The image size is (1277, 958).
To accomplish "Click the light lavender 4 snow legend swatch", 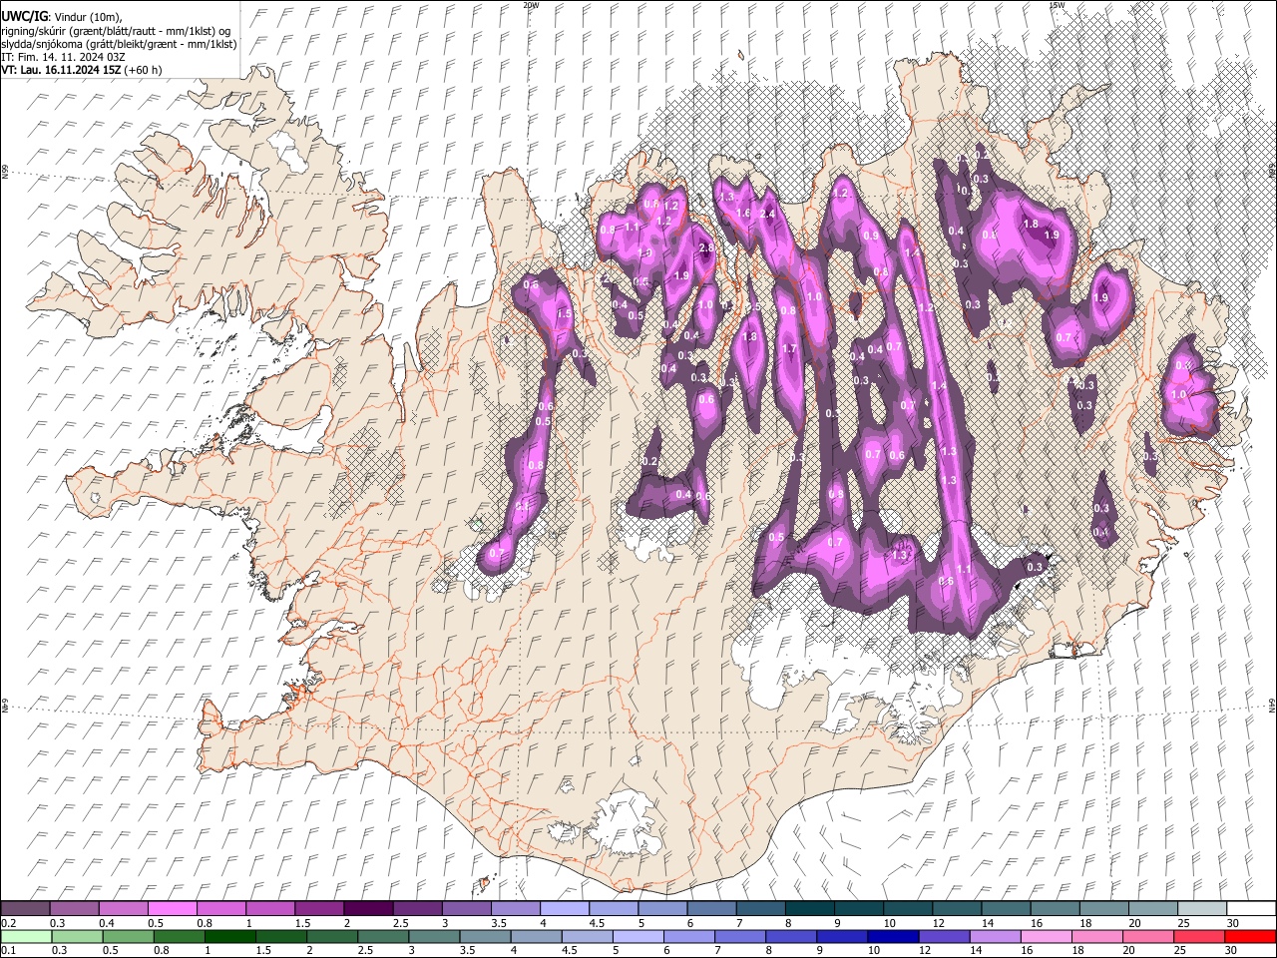I will click(x=565, y=908).
